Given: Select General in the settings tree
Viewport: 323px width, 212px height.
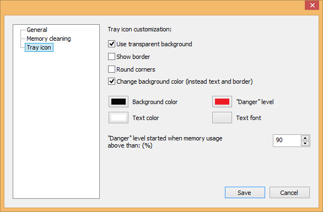Looking at the screenshot, I should click(x=37, y=30).
